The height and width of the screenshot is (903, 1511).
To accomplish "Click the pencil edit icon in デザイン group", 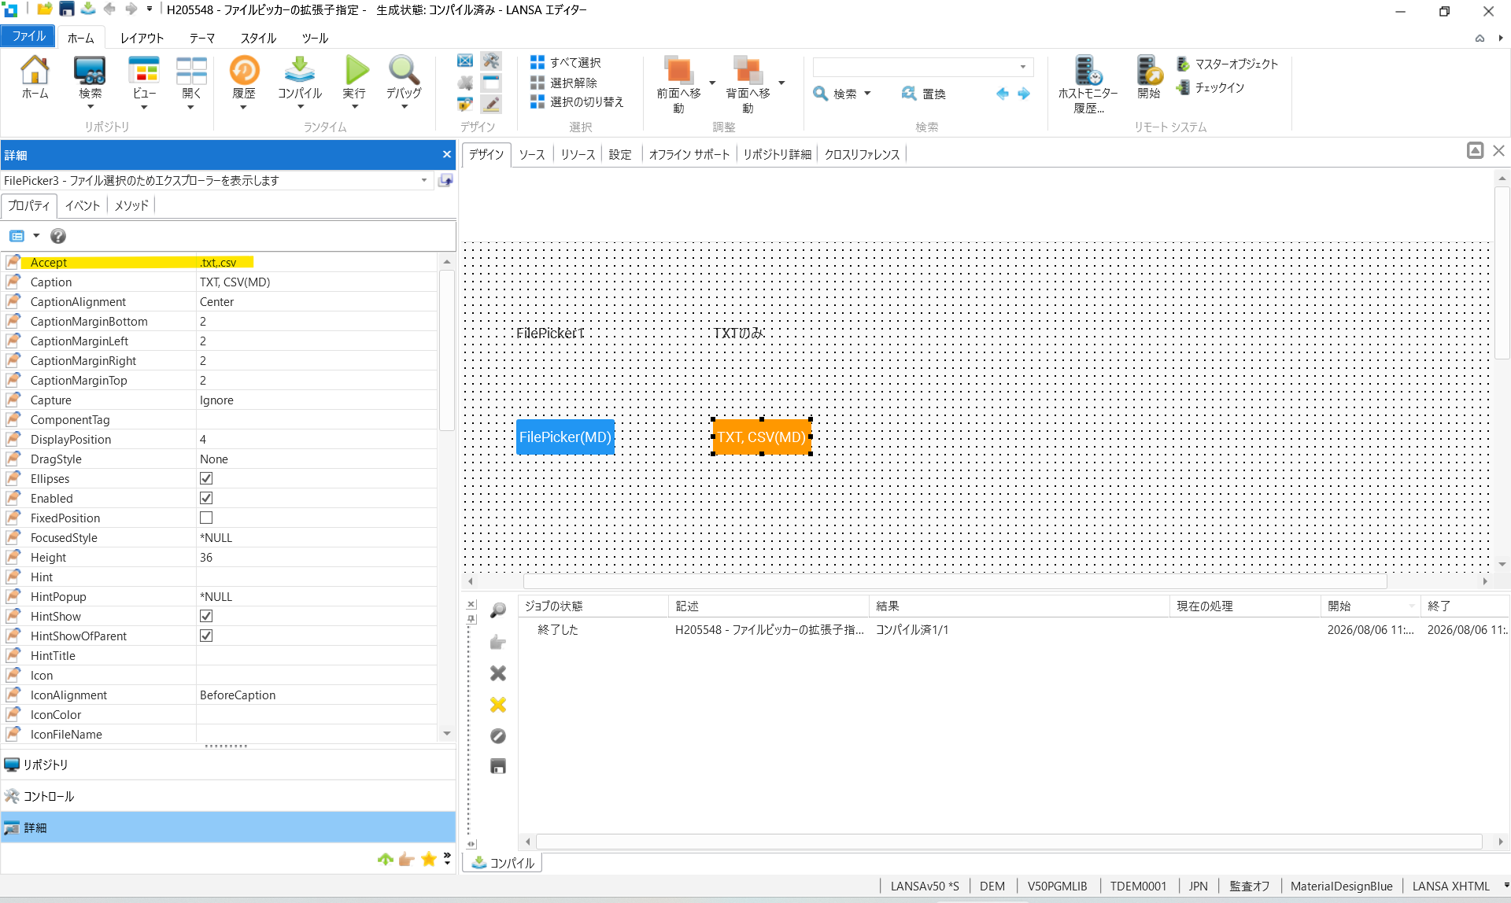I will pyautogui.click(x=491, y=103).
